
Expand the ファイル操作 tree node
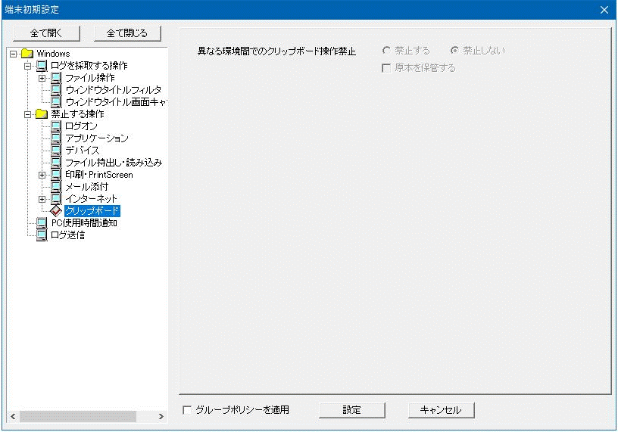[x=42, y=78]
